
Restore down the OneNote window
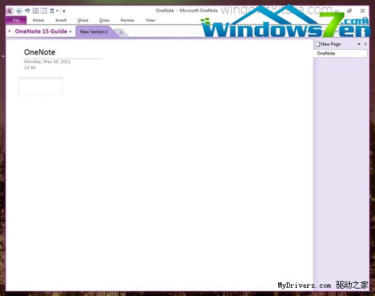[x=349, y=11]
